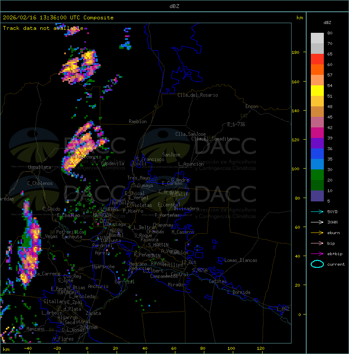Click the pink bip arrow icon
Screen dimensions: 349x354
pyautogui.click(x=317, y=243)
